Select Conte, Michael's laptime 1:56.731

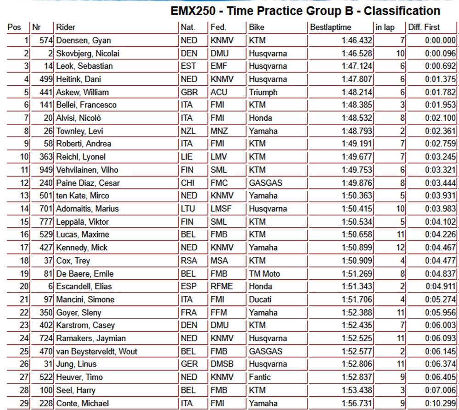[x=357, y=403]
